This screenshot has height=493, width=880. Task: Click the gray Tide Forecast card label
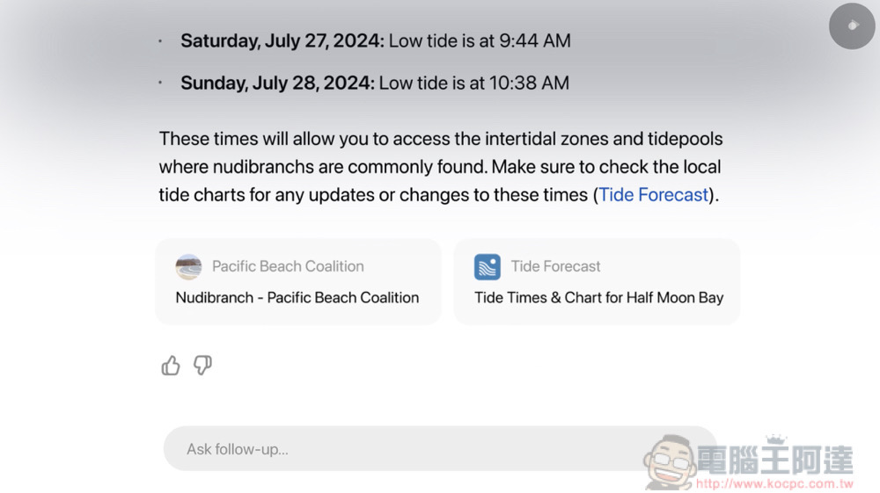pos(555,266)
